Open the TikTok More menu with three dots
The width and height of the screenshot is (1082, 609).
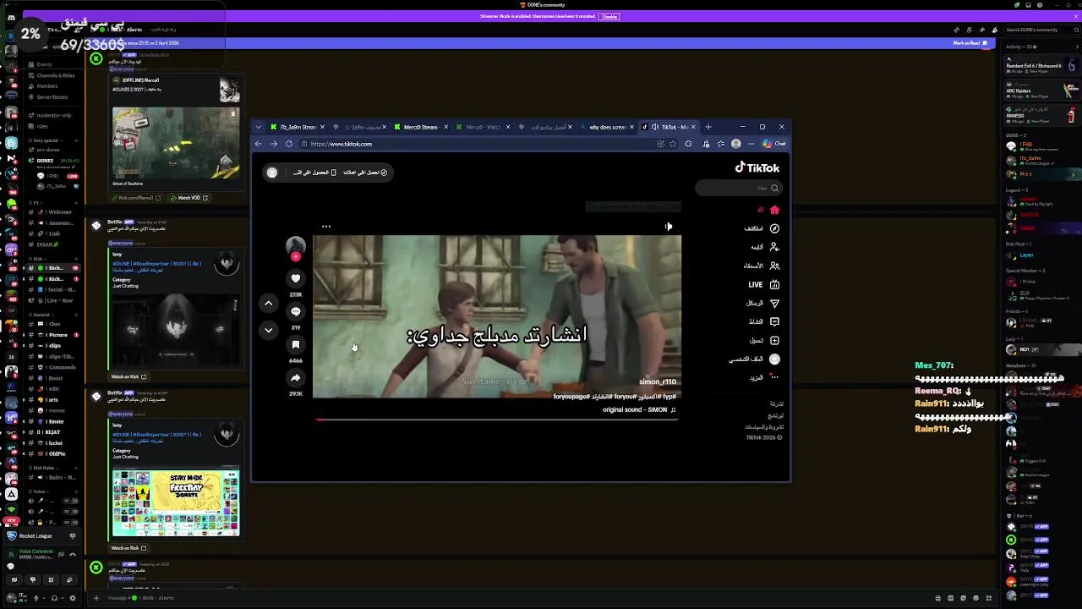(x=774, y=377)
